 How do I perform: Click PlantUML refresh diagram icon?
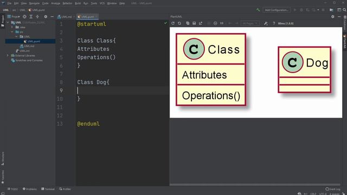[173, 23]
